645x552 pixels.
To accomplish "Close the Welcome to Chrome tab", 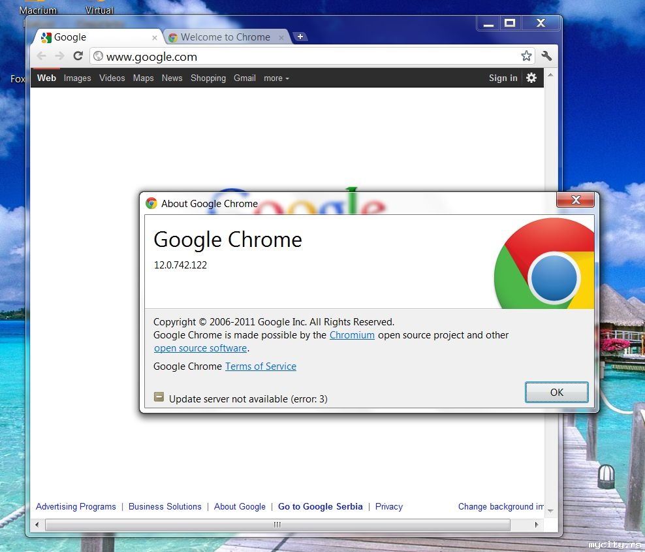I will 281,38.
